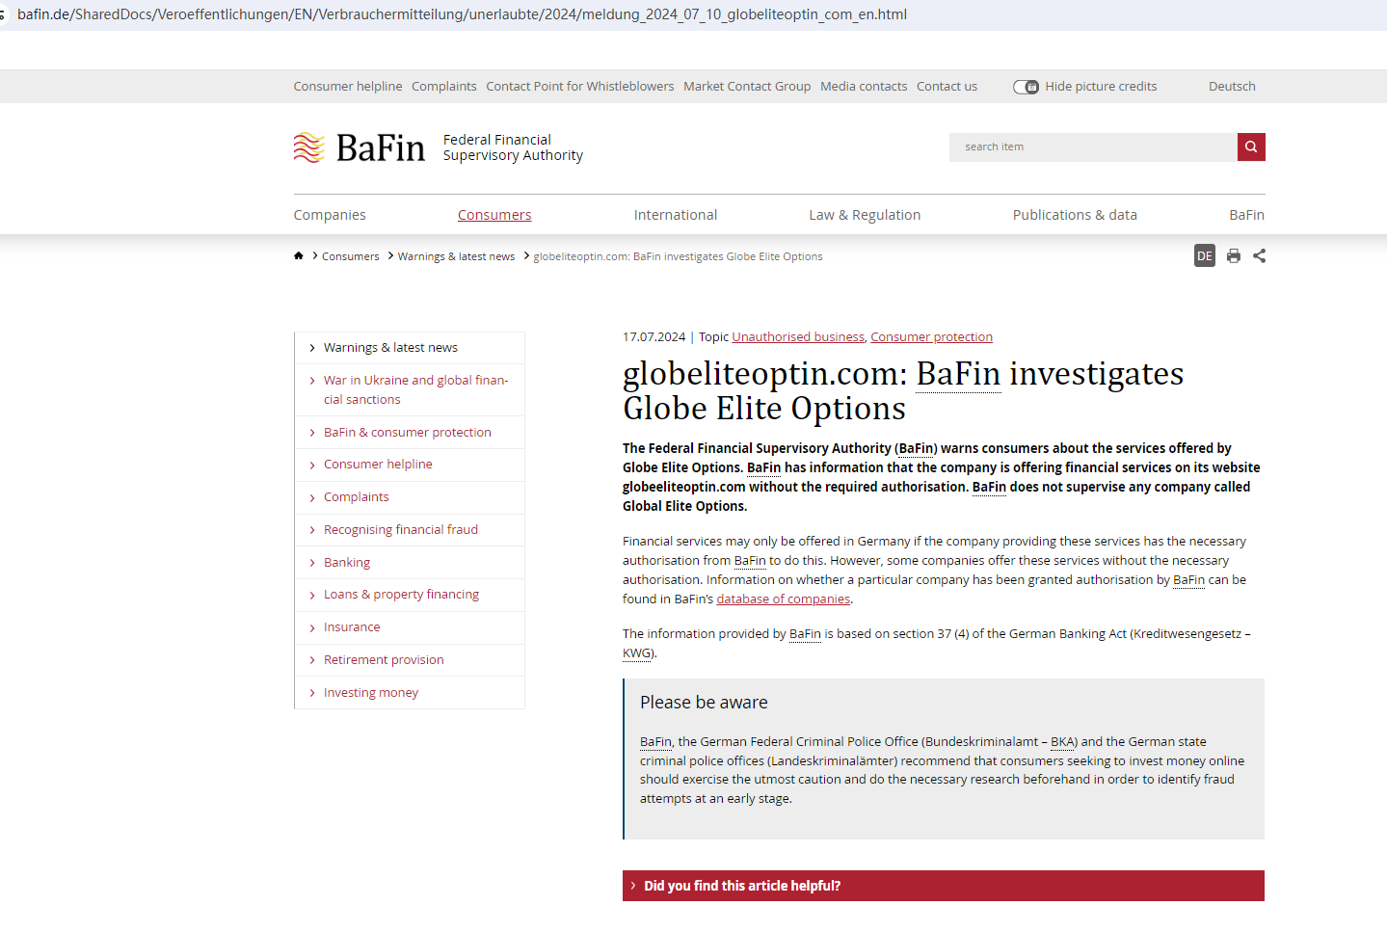The width and height of the screenshot is (1387, 932).
Task: Open War in Ukraine sanctions sidebar item
Action: [x=410, y=390]
